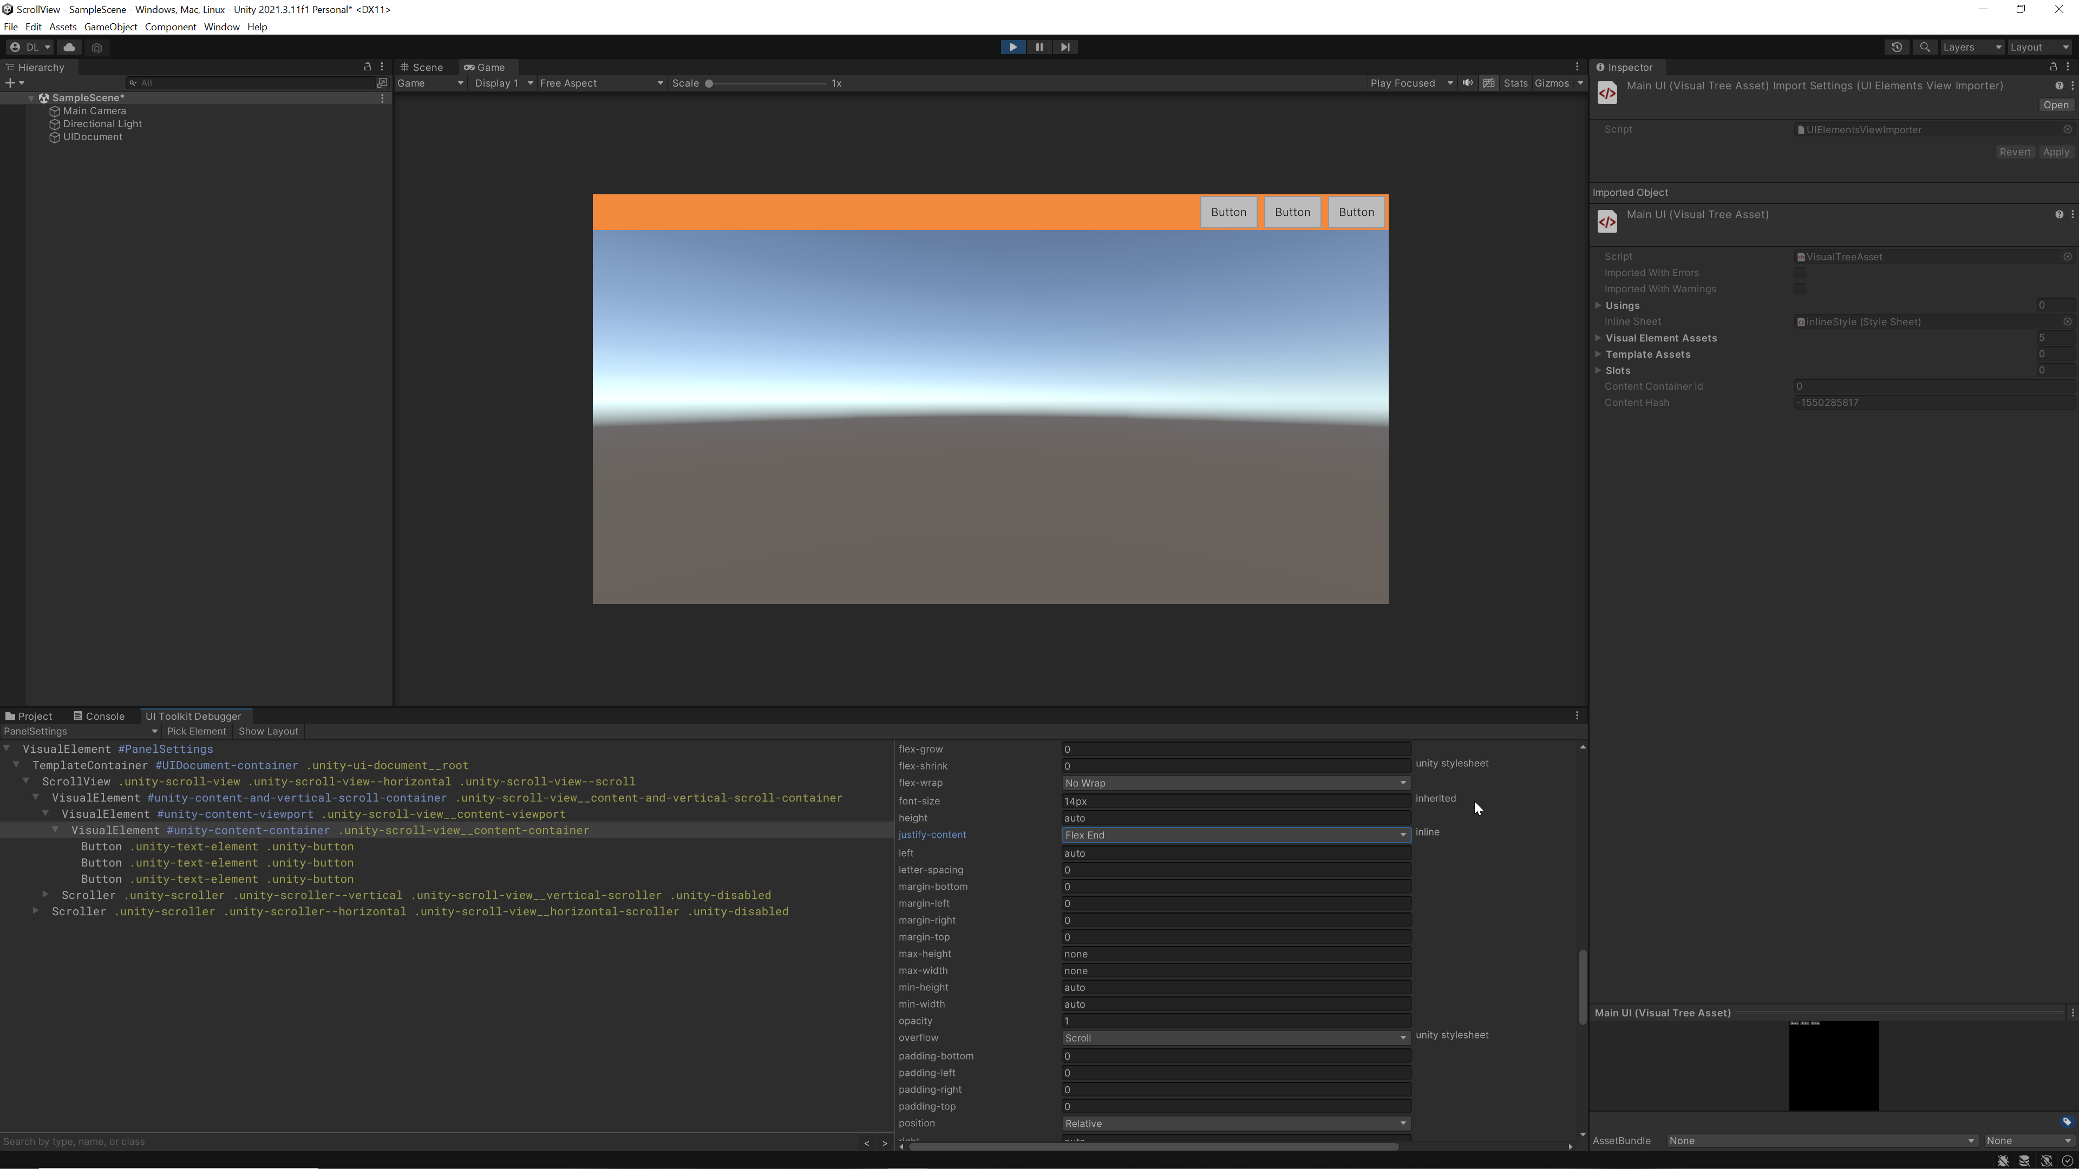Image resolution: width=2079 pixels, height=1169 pixels.
Task: Click the global search magnifier icon
Action: click(1925, 47)
